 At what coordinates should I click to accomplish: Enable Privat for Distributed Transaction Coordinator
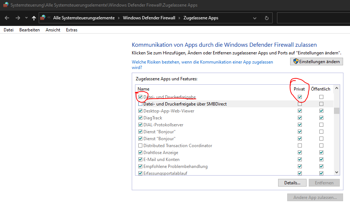click(300, 146)
